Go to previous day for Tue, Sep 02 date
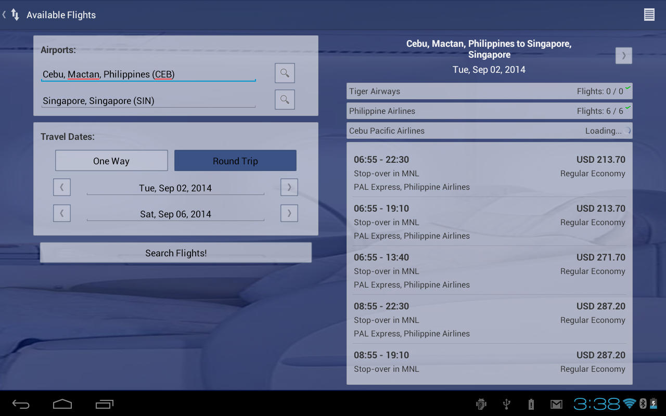 [62, 187]
